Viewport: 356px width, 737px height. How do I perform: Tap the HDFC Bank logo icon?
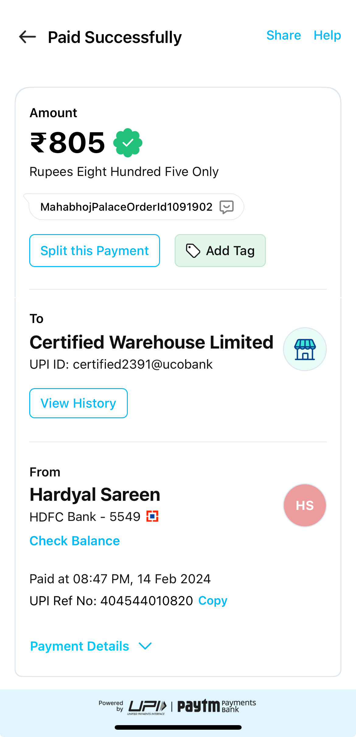tap(152, 516)
